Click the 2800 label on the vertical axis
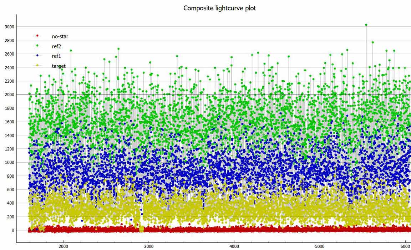Viewport: 411px width, 250px height. click(9, 40)
